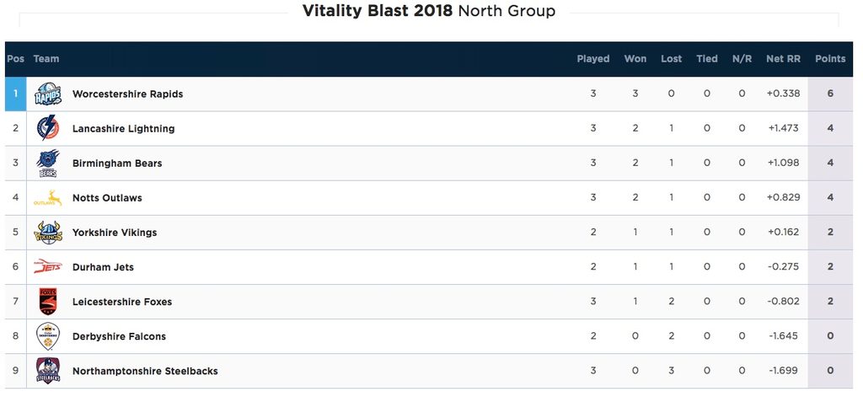The width and height of the screenshot is (863, 402).
Task: Open Lancashire Lightning team name link
Action: (123, 129)
